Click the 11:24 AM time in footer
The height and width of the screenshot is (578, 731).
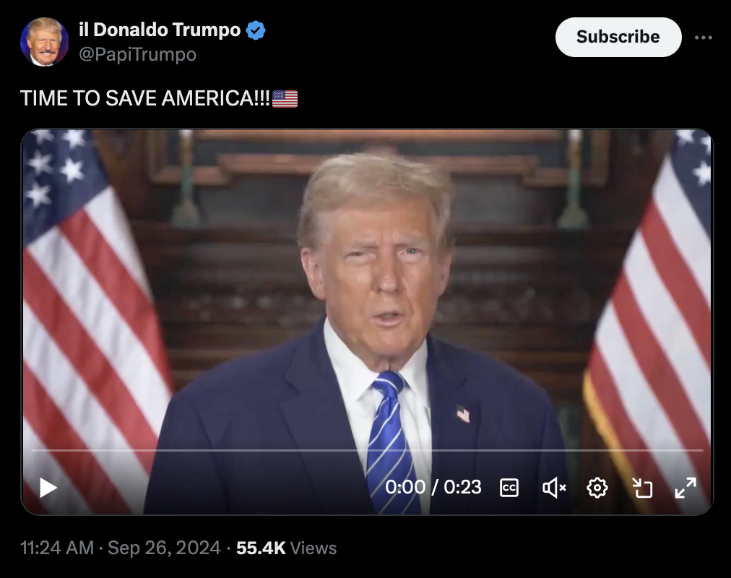(57, 548)
